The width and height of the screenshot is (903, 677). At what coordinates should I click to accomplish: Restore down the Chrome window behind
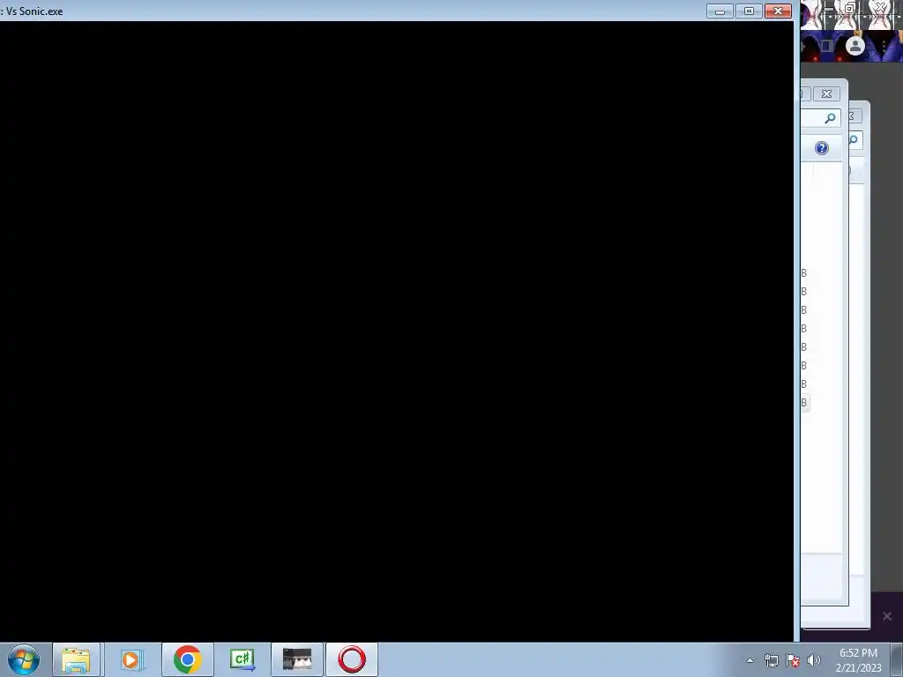pos(849,8)
